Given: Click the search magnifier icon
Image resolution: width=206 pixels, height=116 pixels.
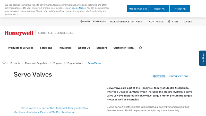Looking at the screenshot, I should [x=140, y=48].
